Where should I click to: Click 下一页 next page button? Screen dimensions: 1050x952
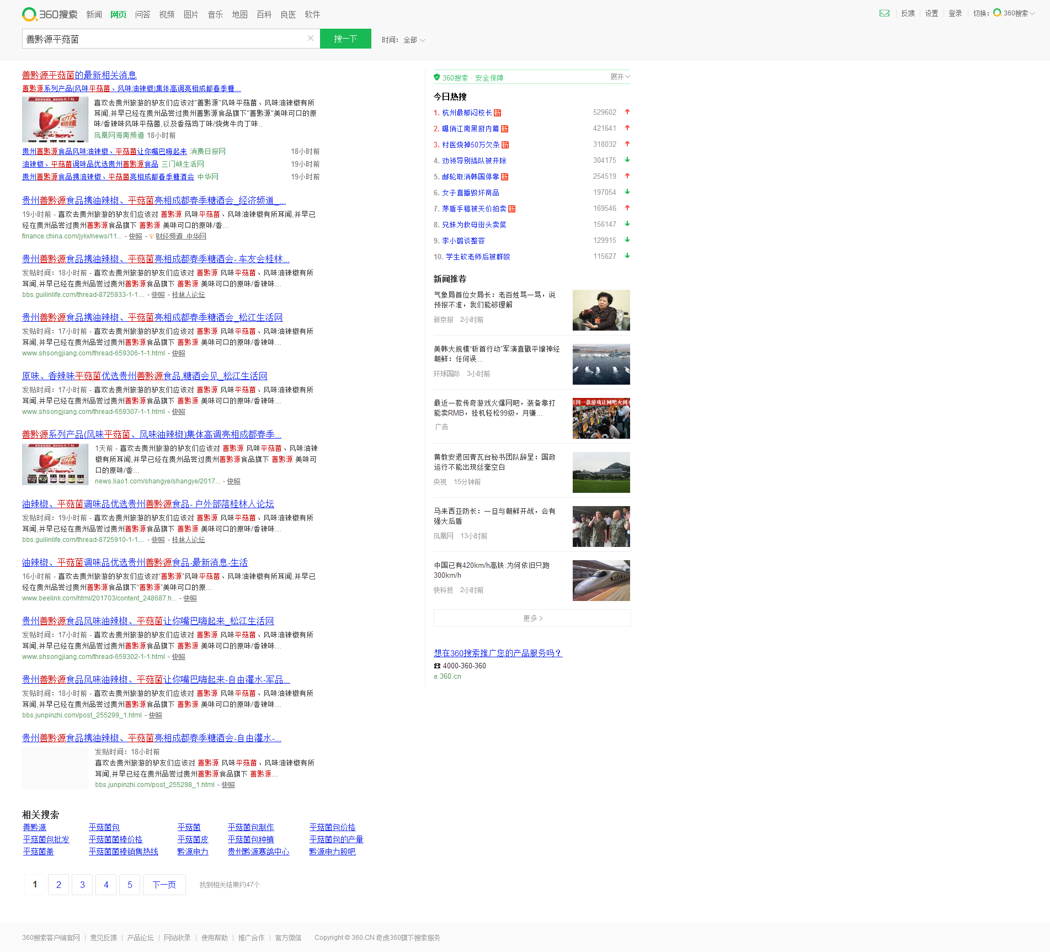click(x=164, y=885)
